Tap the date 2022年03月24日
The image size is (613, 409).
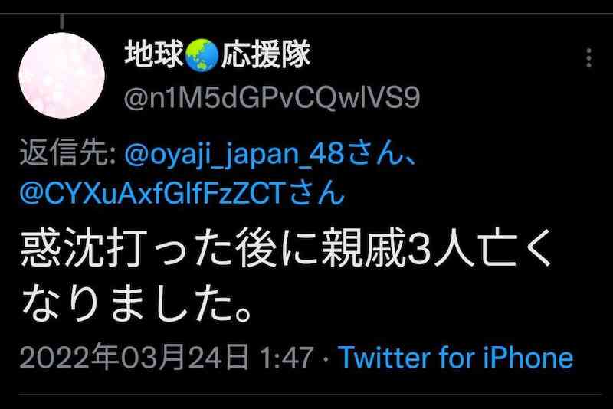point(135,357)
